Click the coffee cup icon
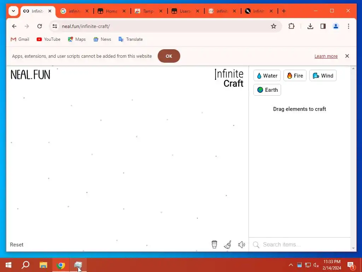This screenshot has width=362, height=272. 214,244
